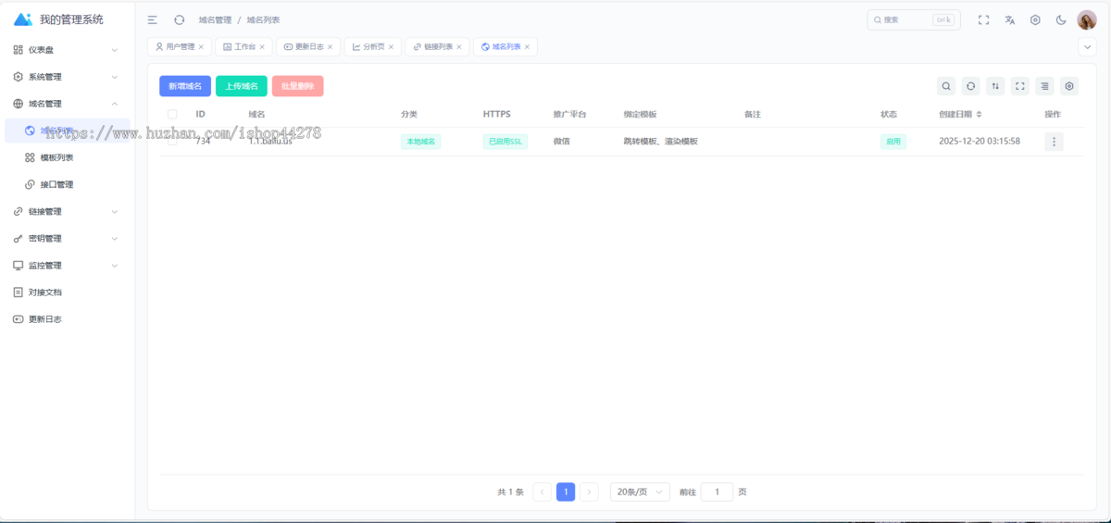The height and width of the screenshot is (523, 1111).
Task: Open 对接文档 in the sidebar
Action: (x=67, y=292)
